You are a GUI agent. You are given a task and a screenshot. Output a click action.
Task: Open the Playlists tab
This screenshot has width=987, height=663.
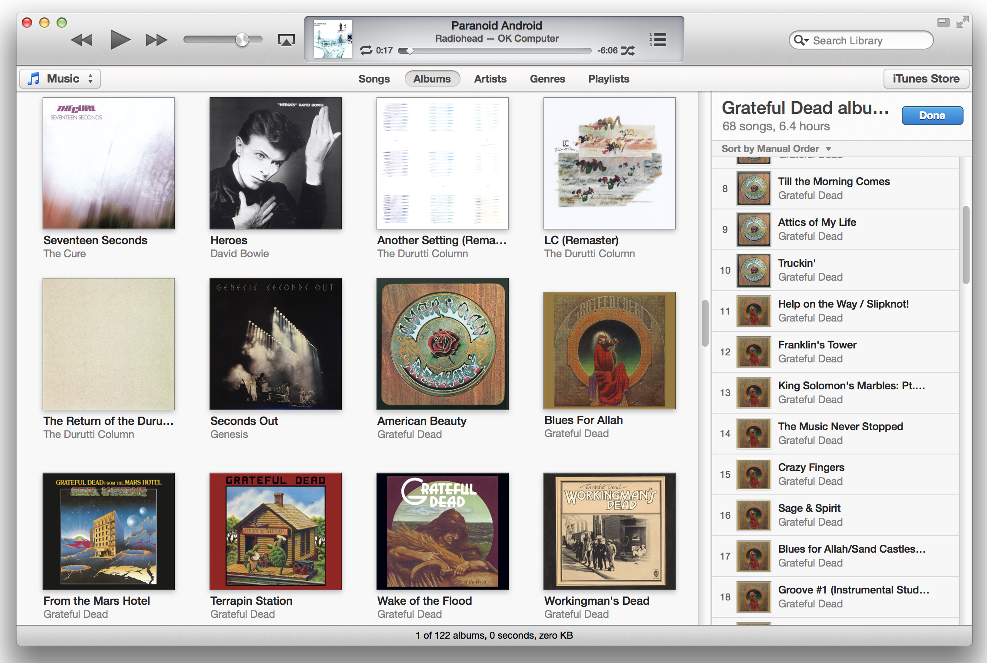(609, 79)
